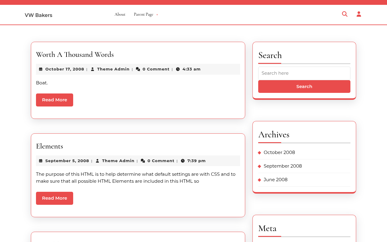Open the header search icon
The height and width of the screenshot is (242, 387).
(x=345, y=14)
